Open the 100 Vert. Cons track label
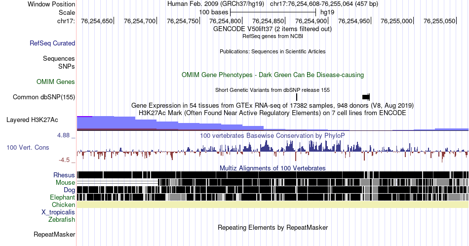The height and width of the screenshot is (246, 469). (28, 147)
